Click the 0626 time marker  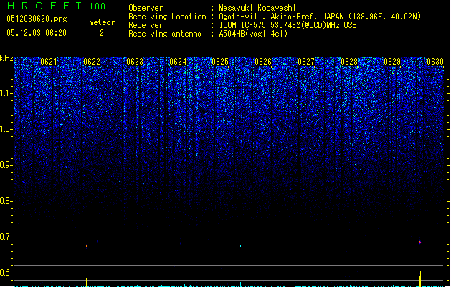(263, 62)
